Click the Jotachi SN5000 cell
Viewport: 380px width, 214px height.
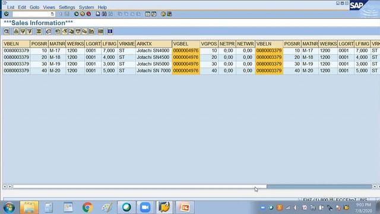pos(153,64)
